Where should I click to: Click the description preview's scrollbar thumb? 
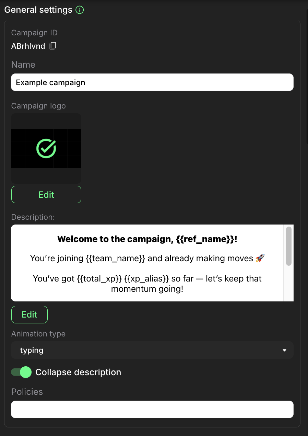pos(288,245)
